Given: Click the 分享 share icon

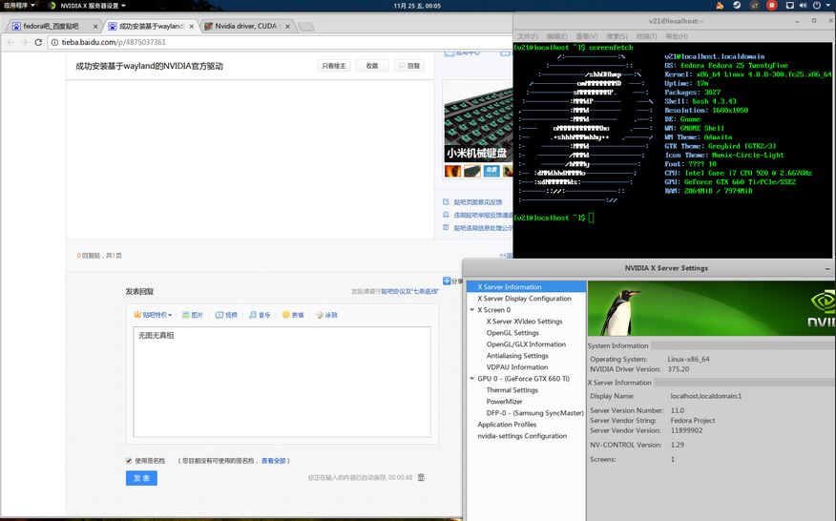Looking at the screenshot, I should tap(447, 281).
